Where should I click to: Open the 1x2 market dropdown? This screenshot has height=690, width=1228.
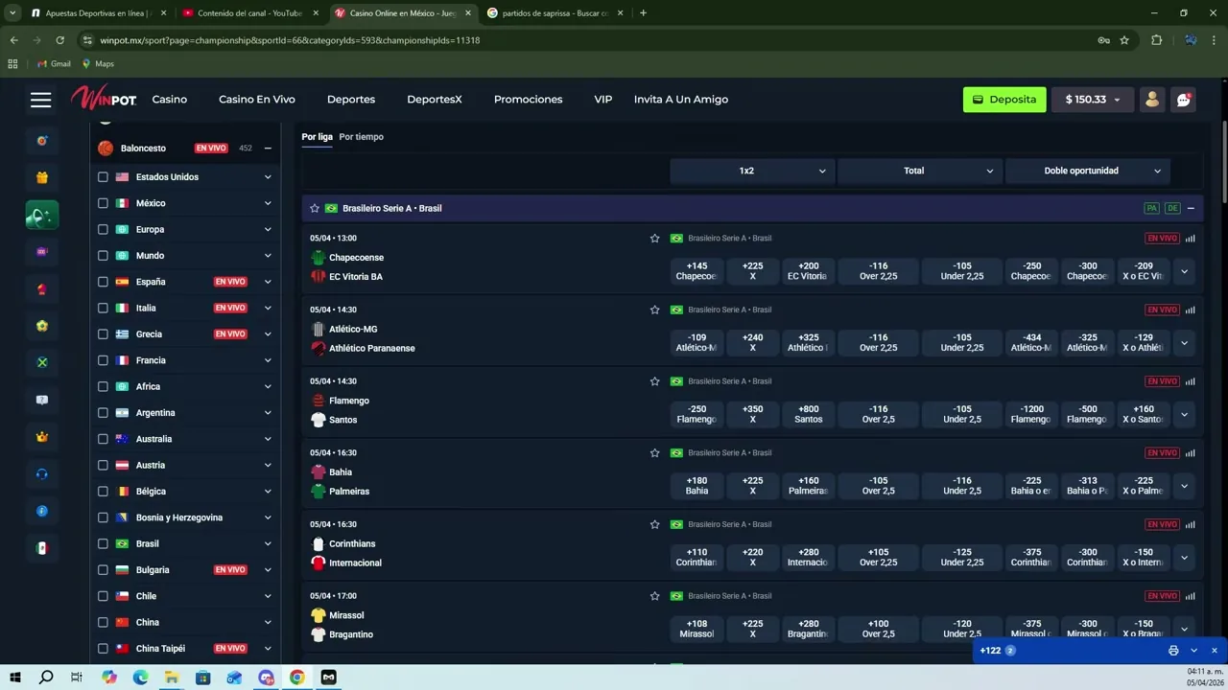point(751,171)
